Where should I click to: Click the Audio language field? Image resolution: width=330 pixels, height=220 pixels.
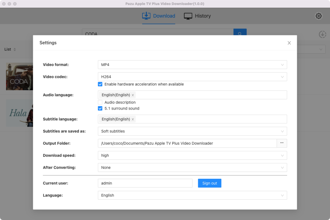pos(192,95)
